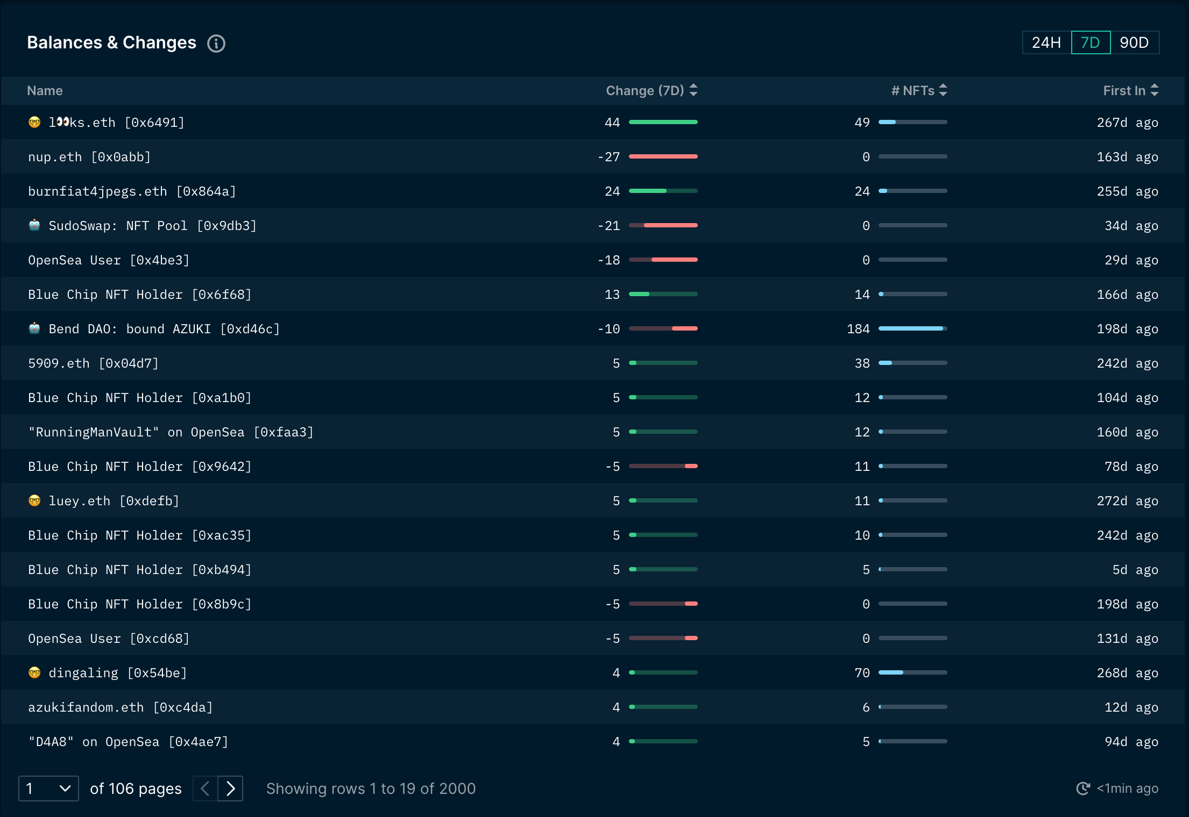The width and height of the screenshot is (1189, 817).
Task: Open burnfiat4jpegs.eth [0x864a] address
Action: (x=132, y=191)
